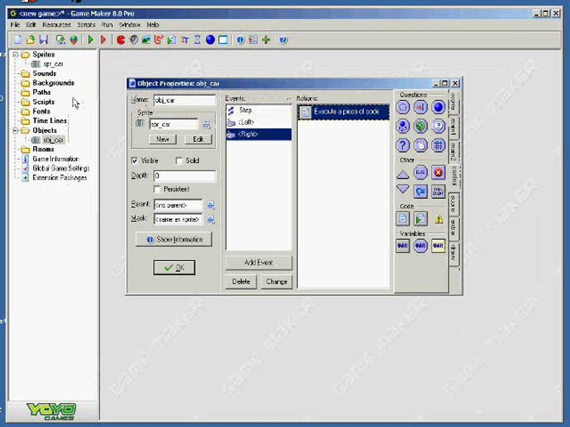
Task: Click Create executable toolbar icon
Action: pyautogui.click(x=61, y=40)
